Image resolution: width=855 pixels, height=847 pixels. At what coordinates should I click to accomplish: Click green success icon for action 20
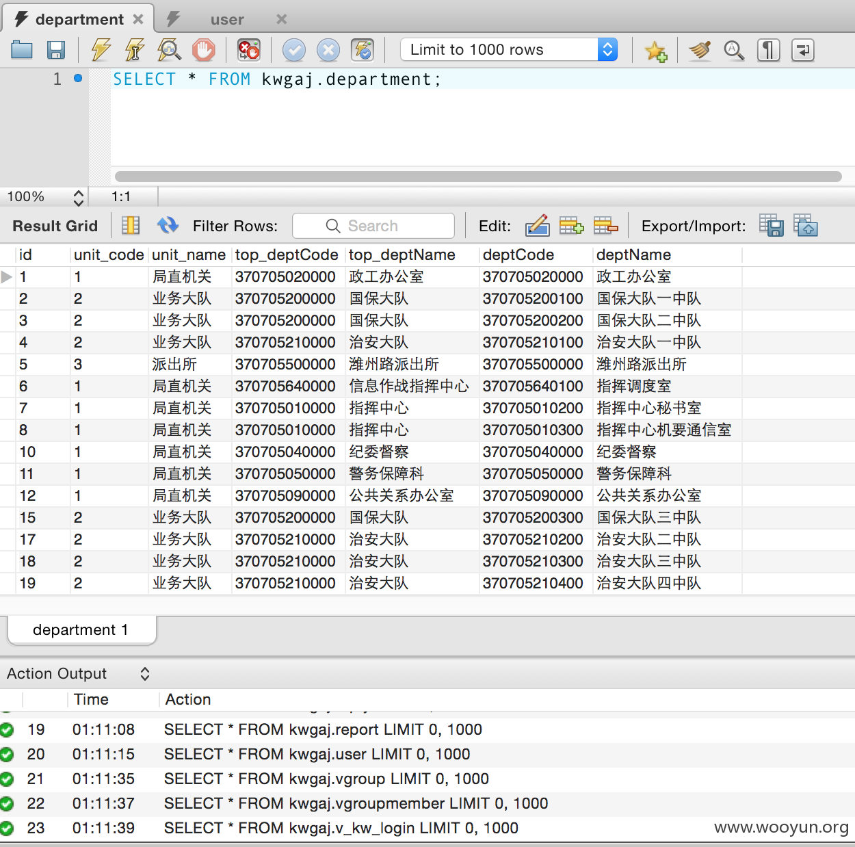pyautogui.click(x=7, y=755)
